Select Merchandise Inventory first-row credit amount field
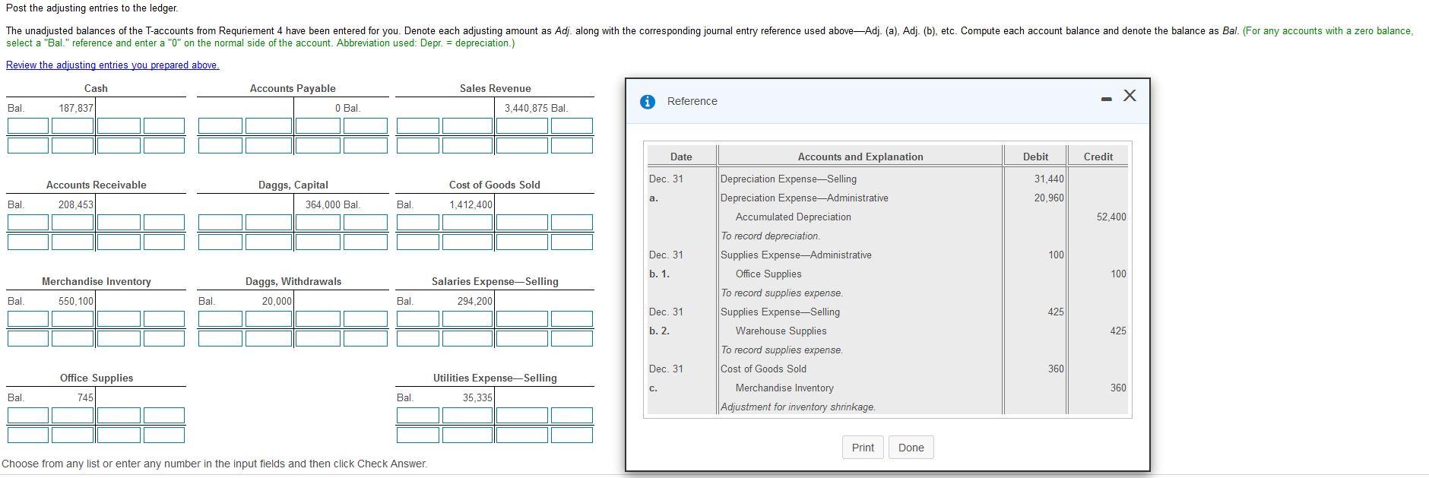Image resolution: width=1429 pixels, height=478 pixels. pos(119,319)
